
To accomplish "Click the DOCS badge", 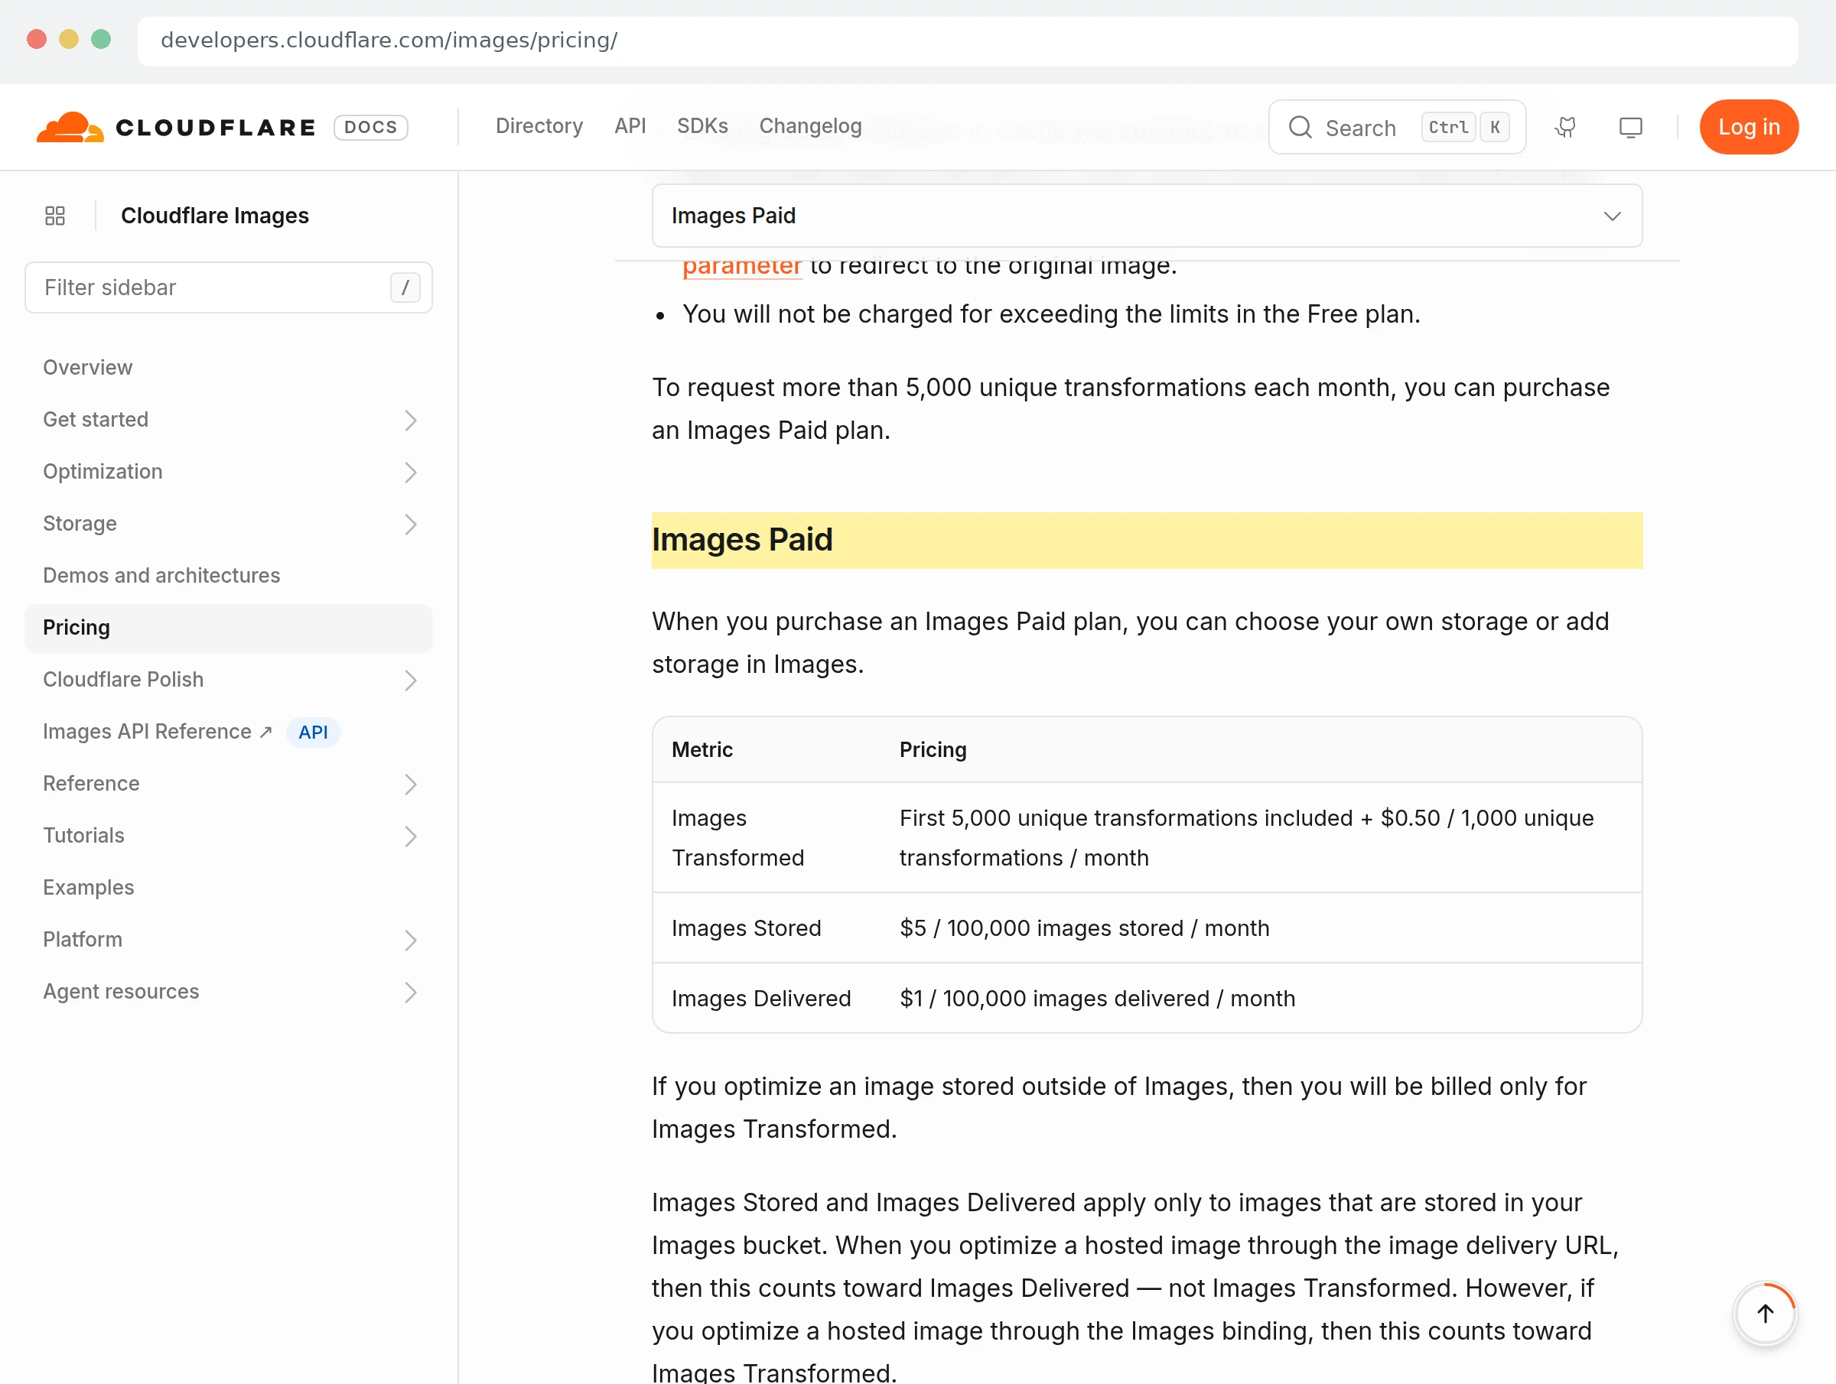I will [x=370, y=127].
